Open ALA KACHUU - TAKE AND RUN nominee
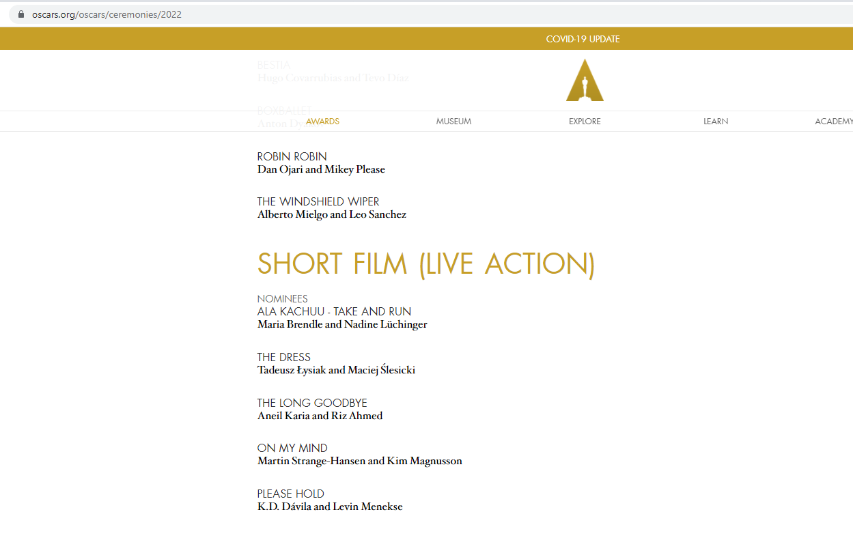This screenshot has width=853, height=540. tap(334, 311)
